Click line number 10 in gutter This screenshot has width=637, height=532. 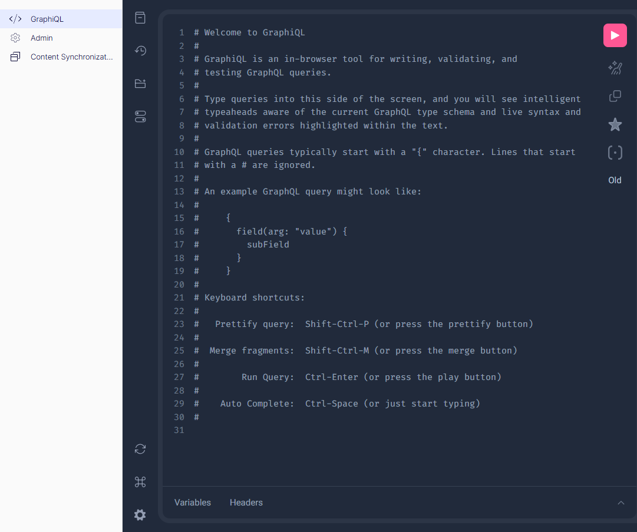pyautogui.click(x=179, y=152)
